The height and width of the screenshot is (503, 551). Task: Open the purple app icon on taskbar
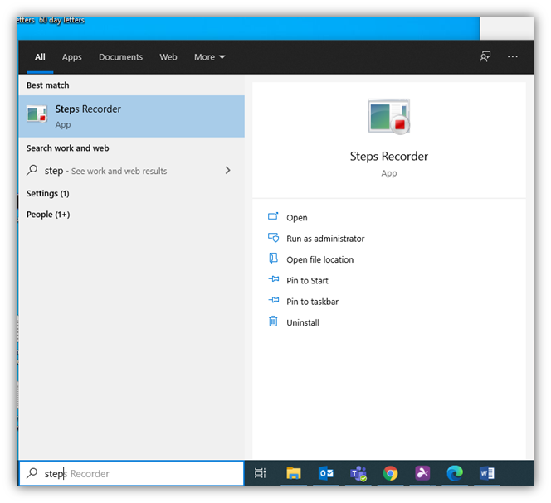pyautogui.click(x=422, y=473)
